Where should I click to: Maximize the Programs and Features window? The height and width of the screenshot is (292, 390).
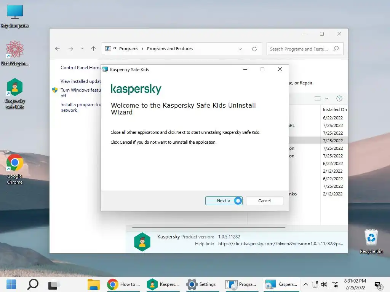[322, 34]
